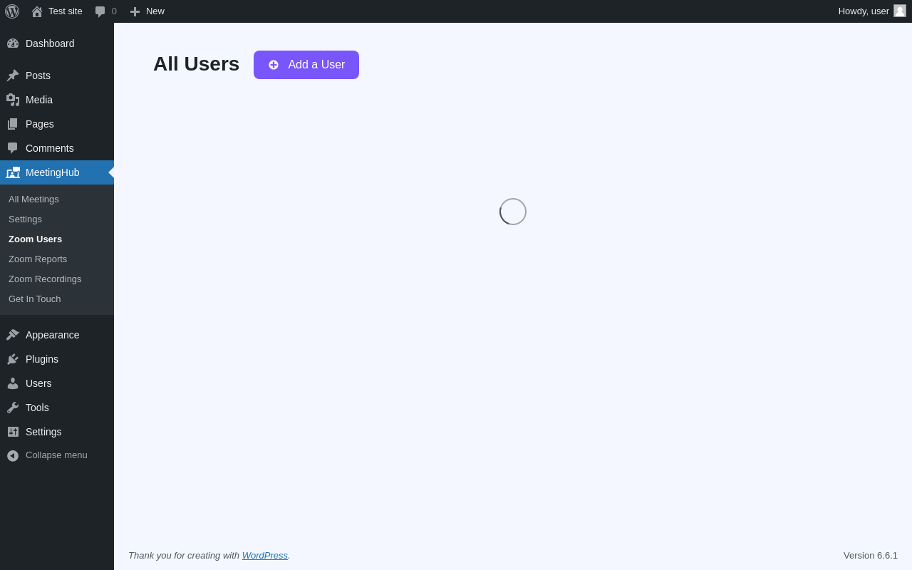Click the Users person icon
Screen dimensions: 912x570
pyautogui.click(x=13, y=383)
